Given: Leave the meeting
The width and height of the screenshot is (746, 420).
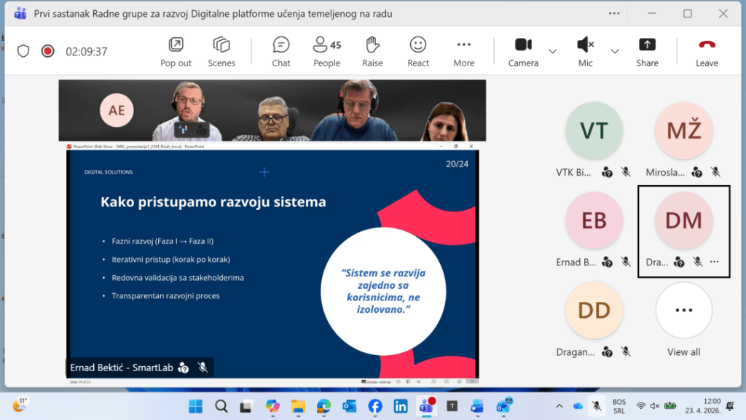Looking at the screenshot, I should [707, 52].
